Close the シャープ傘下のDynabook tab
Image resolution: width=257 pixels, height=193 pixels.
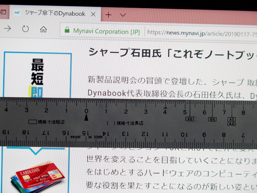pyautogui.click(x=93, y=14)
